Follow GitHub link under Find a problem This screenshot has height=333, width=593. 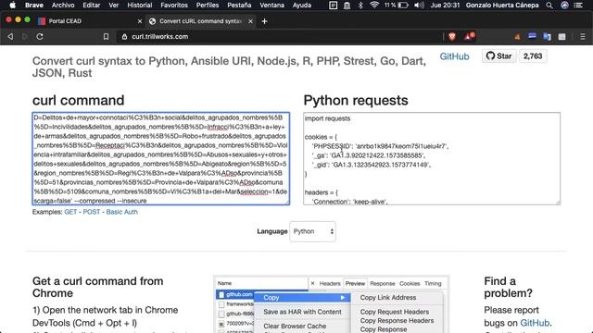coord(535,323)
